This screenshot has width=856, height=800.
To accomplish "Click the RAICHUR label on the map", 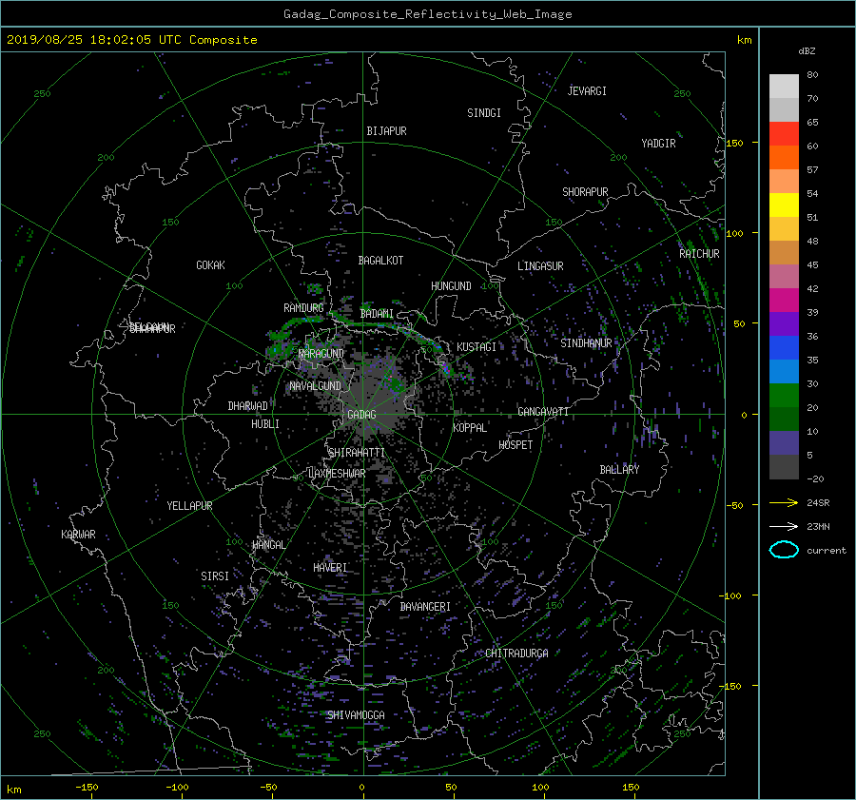I will (x=699, y=254).
